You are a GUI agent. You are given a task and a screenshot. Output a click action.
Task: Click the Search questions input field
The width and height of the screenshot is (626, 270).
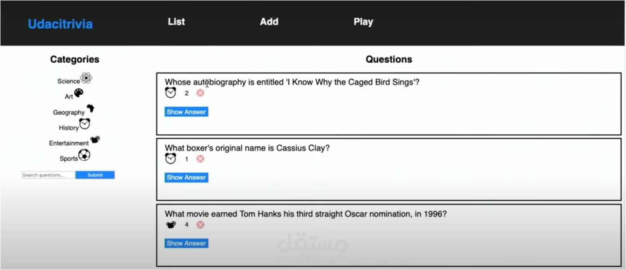tap(48, 175)
